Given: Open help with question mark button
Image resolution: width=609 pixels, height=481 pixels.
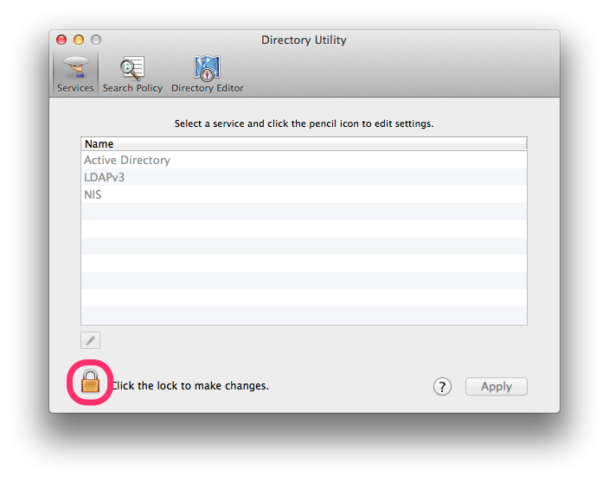Looking at the screenshot, I should coord(442,386).
